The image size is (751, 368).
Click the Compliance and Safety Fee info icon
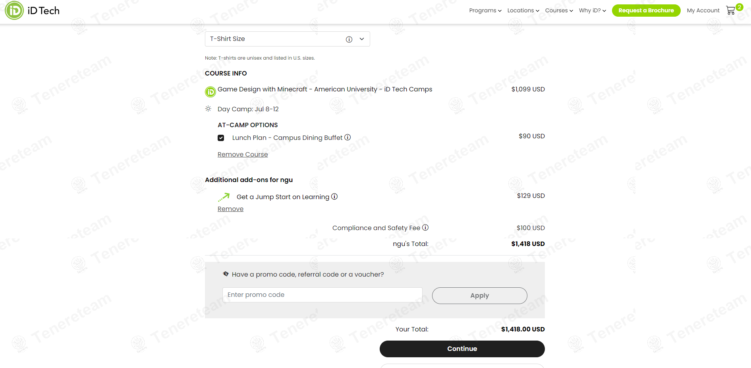tap(425, 228)
